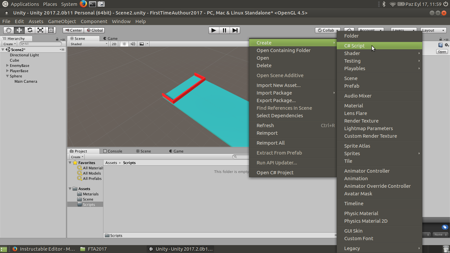Open the Shader submenu
Viewport: 450px width, 253px height.
tap(379, 53)
